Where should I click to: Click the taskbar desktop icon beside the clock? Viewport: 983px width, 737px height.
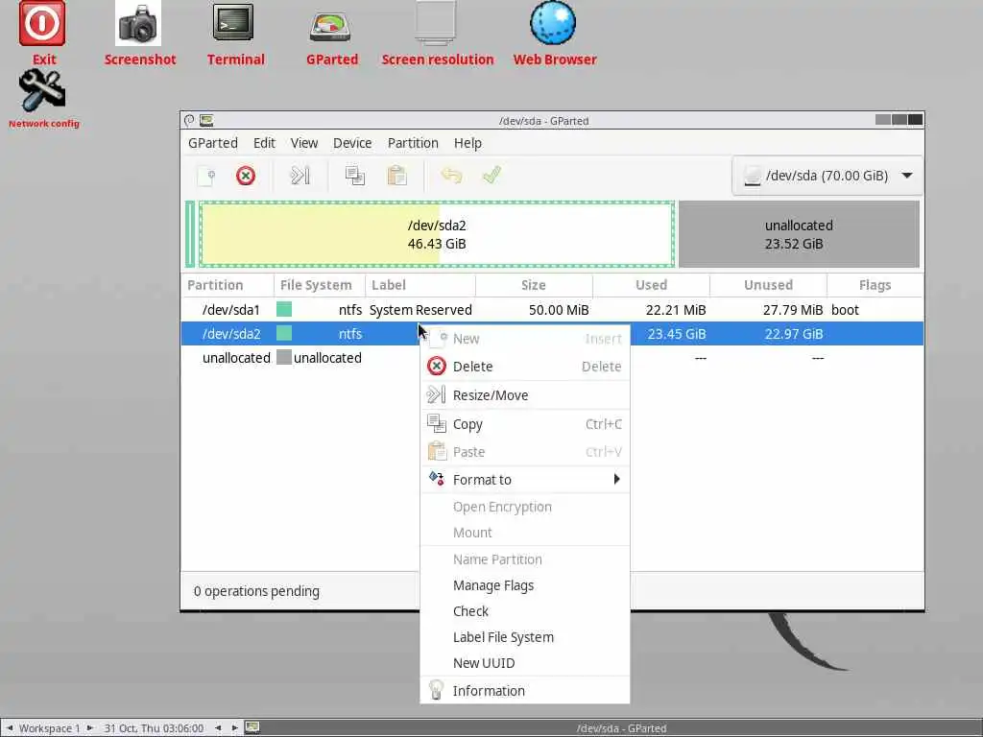coord(252,727)
